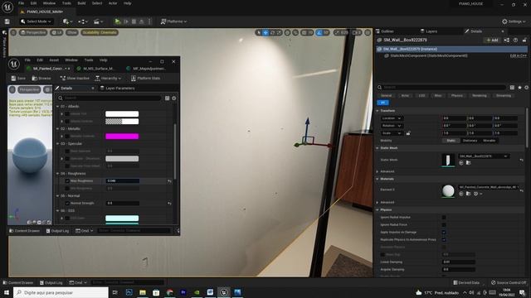Toggle Ignore Radial Impulse checkbox
This screenshot has width=531, height=298.
click(x=444, y=217)
